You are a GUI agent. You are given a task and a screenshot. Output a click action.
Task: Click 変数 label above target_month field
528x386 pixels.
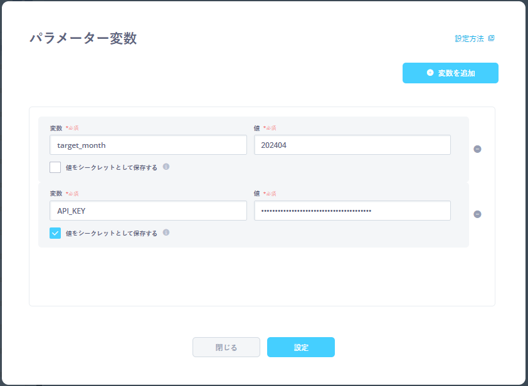56,128
